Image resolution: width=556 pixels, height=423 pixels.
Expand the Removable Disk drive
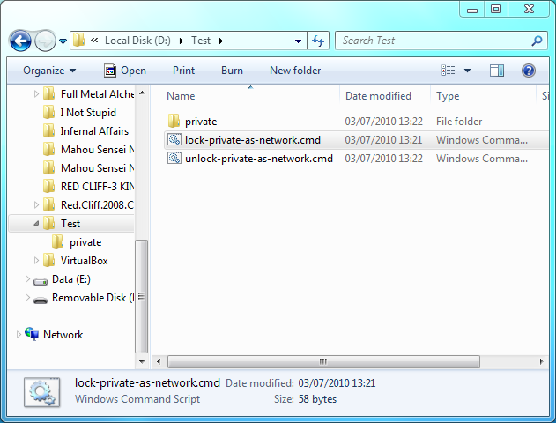27,298
